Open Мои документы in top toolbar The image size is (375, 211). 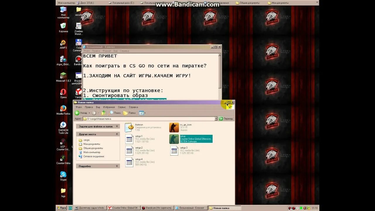click(278, 3)
